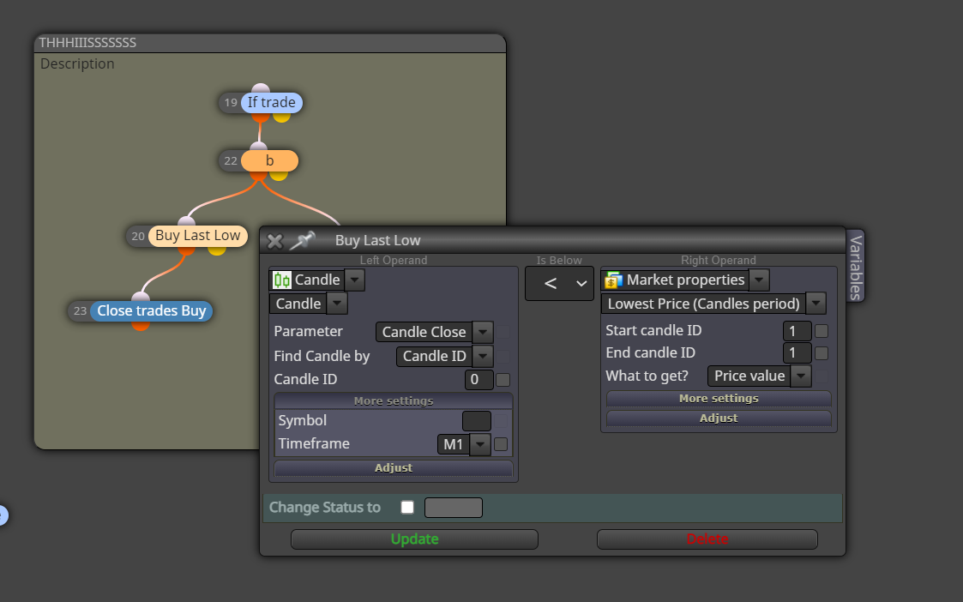Change the Is Below comparison operator
Viewport: 963px width, 602px height.
tap(559, 283)
